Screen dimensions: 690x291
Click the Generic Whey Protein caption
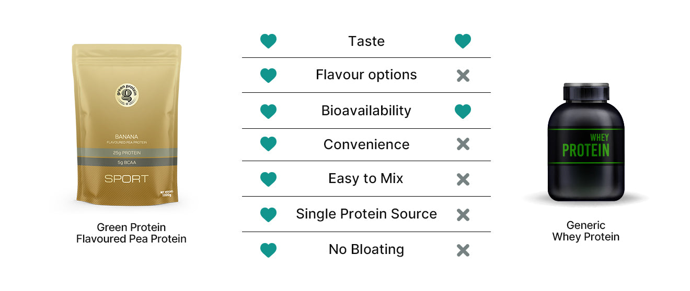pyautogui.click(x=586, y=231)
